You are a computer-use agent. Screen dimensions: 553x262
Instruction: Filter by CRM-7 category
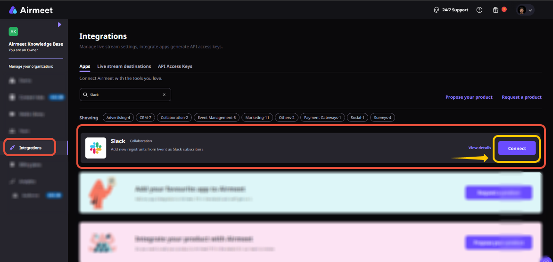(145, 118)
